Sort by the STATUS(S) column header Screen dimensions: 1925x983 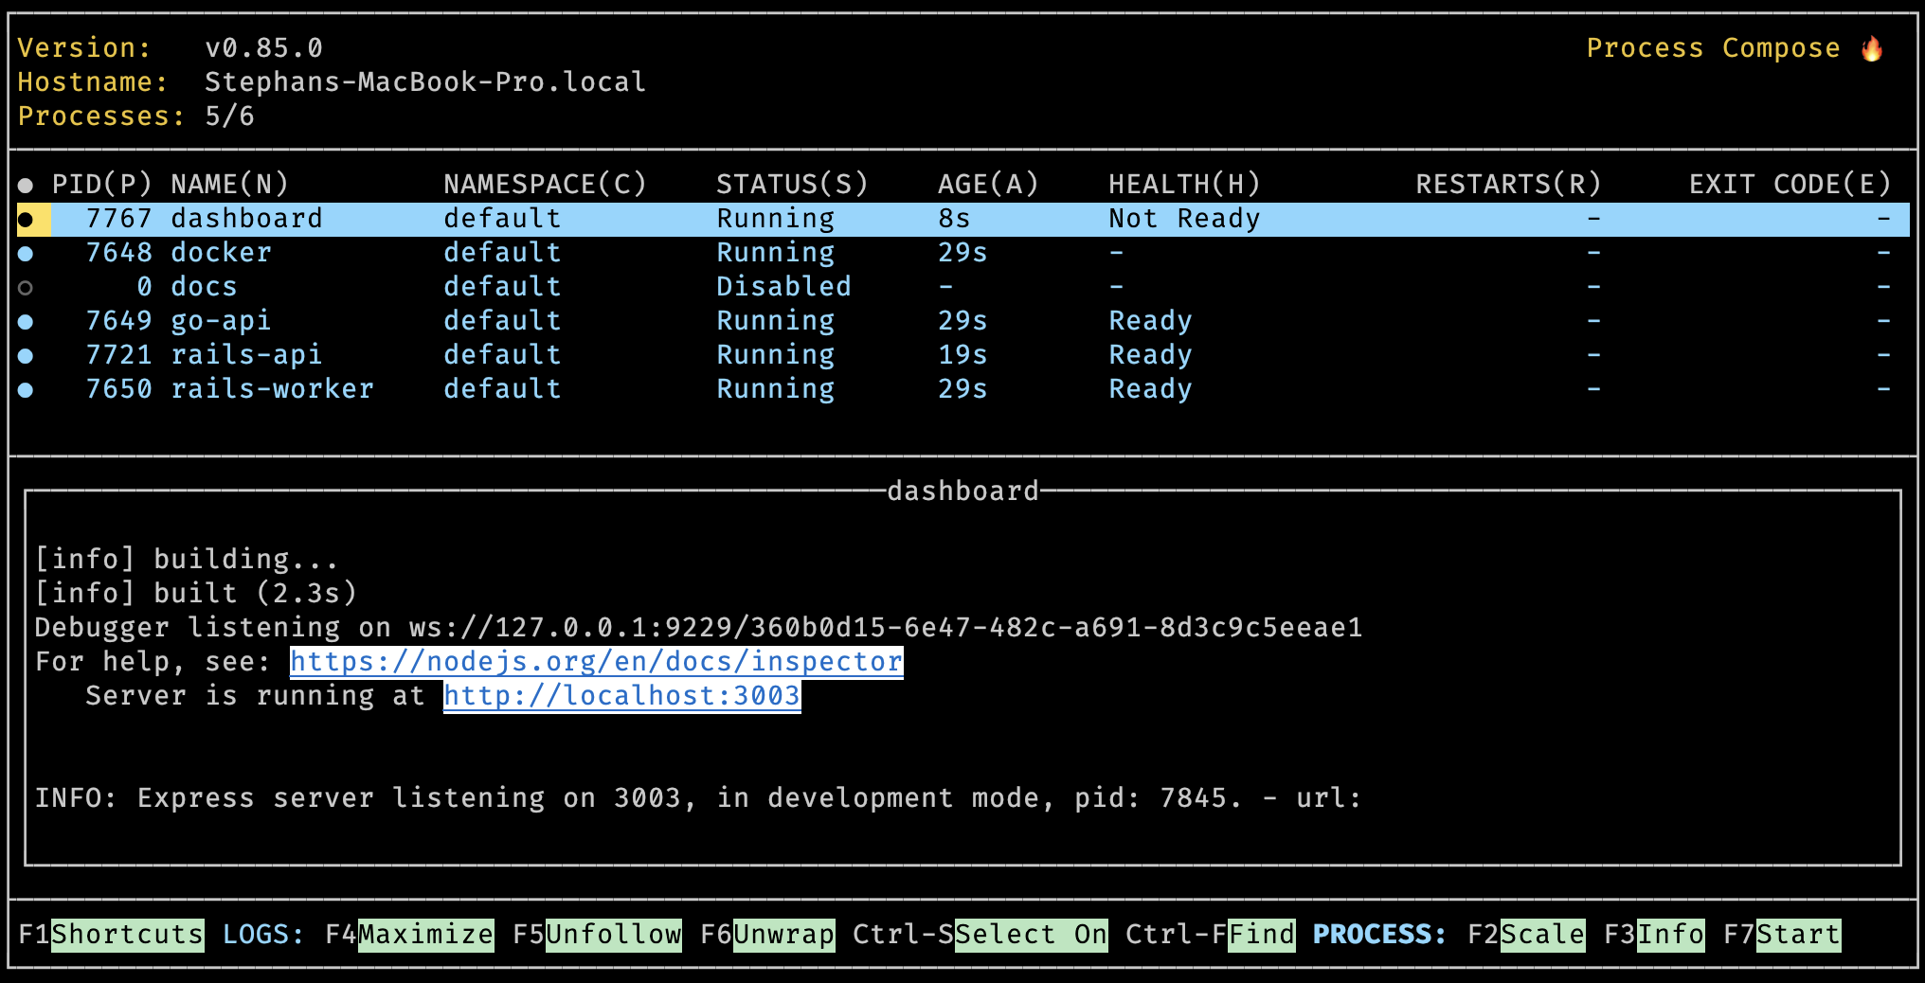(792, 184)
